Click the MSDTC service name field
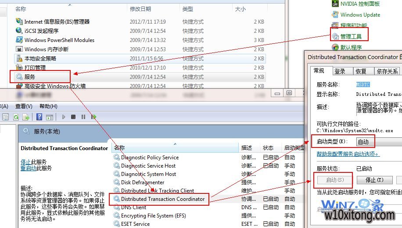402x228 pixels. [363, 84]
